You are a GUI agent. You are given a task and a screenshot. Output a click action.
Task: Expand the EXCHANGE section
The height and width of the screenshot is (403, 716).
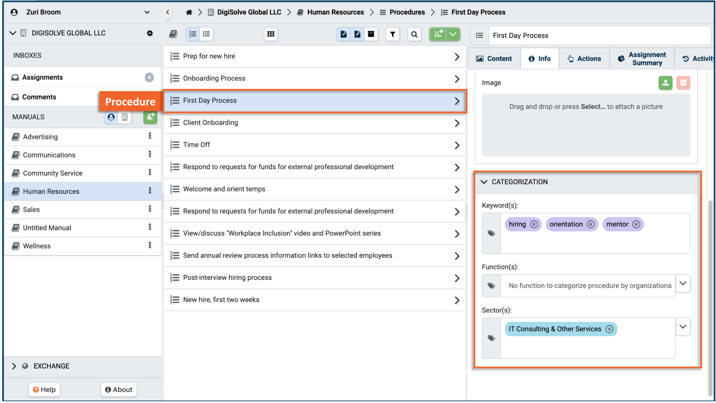click(x=14, y=366)
